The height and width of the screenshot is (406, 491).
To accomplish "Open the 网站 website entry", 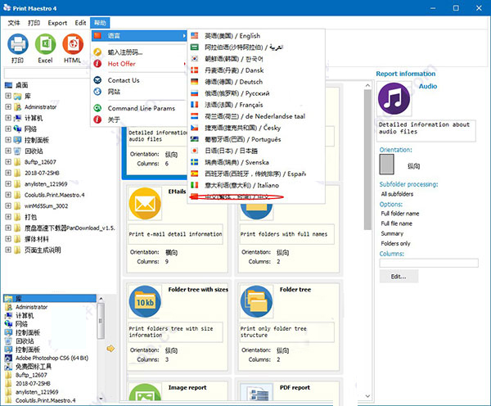I will coord(139,92).
